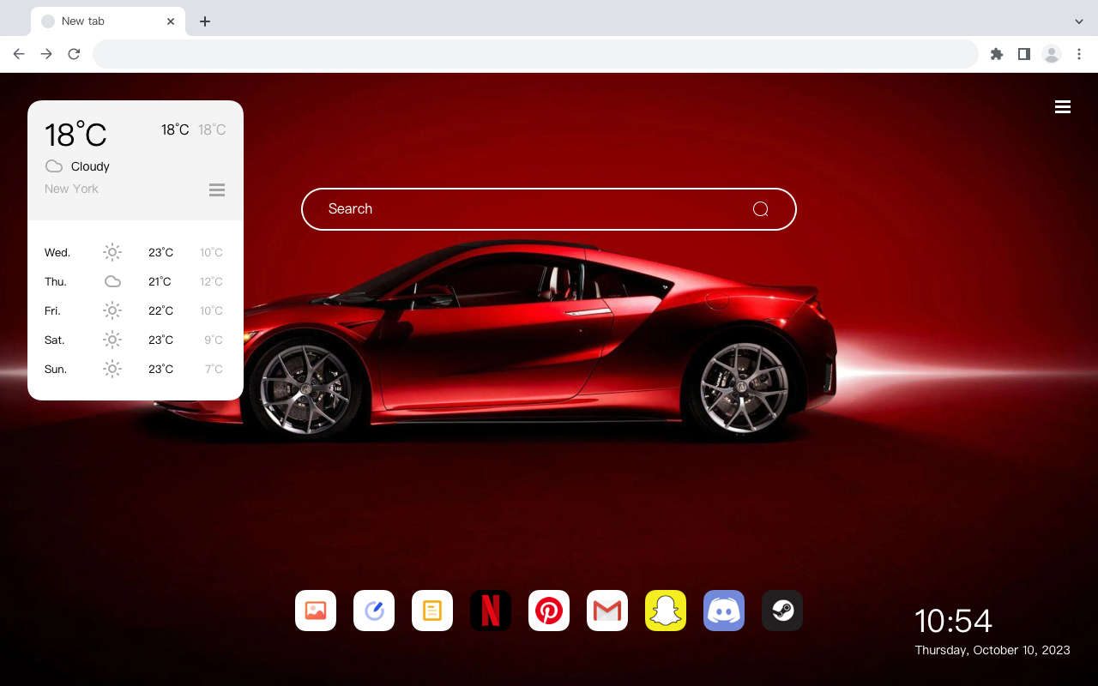Open the Gmail shortcut
The width and height of the screenshot is (1098, 686).
tap(607, 611)
